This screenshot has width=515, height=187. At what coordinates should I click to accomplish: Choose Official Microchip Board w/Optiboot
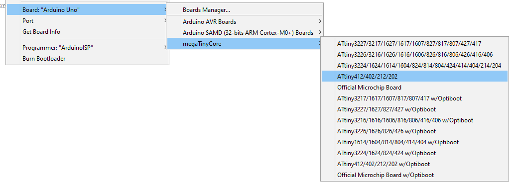tap(414, 175)
